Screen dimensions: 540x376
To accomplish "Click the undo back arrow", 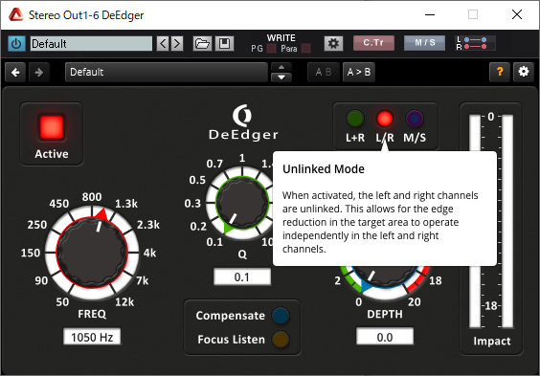I will [x=15, y=73].
